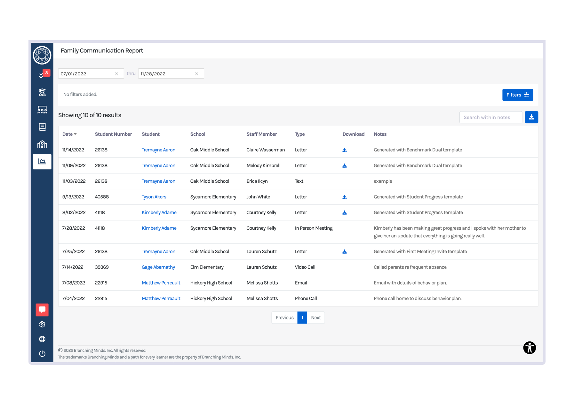Viewport: 574px width, 405px height.
Task: Click the Search within notes field
Action: tap(490, 117)
